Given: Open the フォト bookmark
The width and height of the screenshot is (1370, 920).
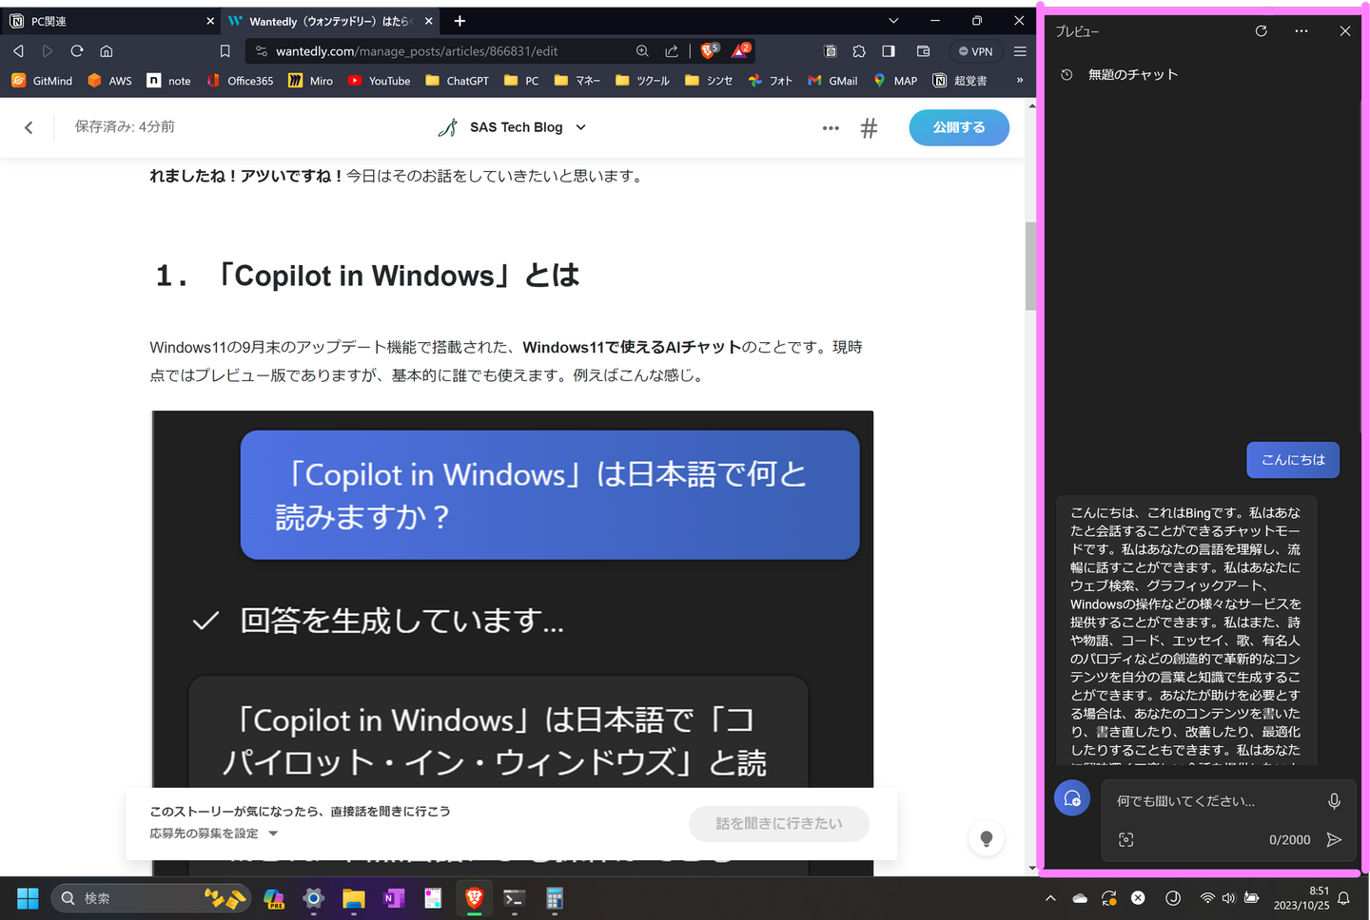Looking at the screenshot, I should coord(771,81).
